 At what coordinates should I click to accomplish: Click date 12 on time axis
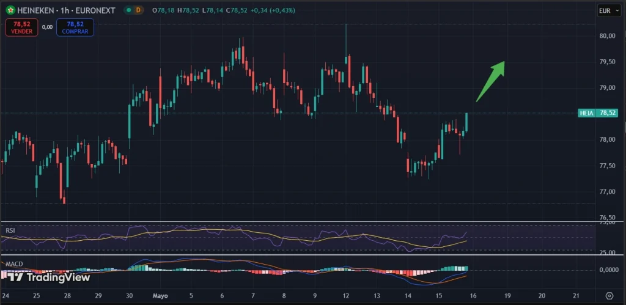pos(346,296)
